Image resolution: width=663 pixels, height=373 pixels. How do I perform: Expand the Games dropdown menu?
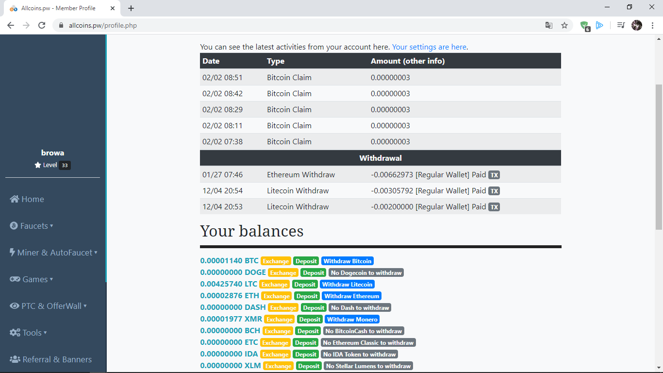(x=32, y=279)
